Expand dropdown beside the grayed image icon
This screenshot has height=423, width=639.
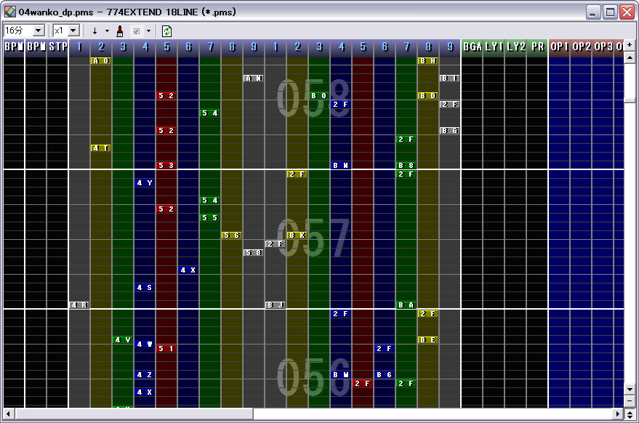148,31
